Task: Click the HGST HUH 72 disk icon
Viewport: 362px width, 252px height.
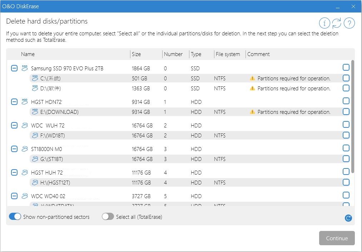Action: 25,172
